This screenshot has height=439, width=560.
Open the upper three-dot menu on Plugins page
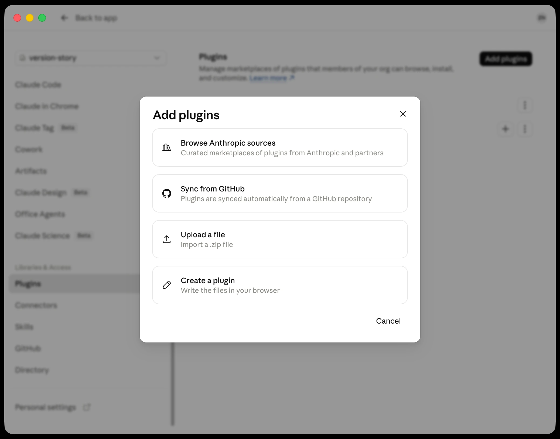tap(525, 105)
